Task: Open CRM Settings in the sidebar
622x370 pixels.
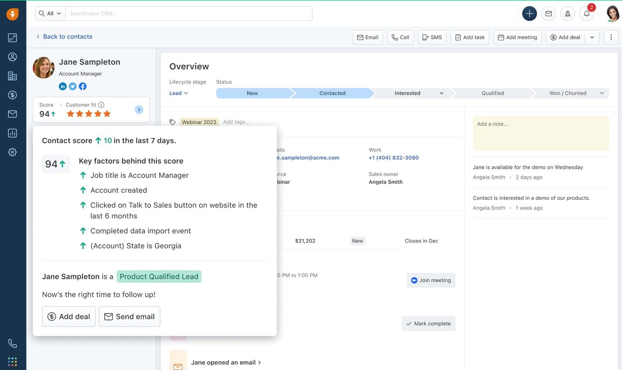Action: coord(12,152)
